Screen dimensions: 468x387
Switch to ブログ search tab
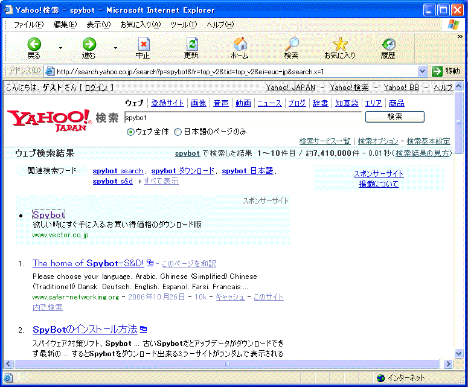[x=297, y=103]
